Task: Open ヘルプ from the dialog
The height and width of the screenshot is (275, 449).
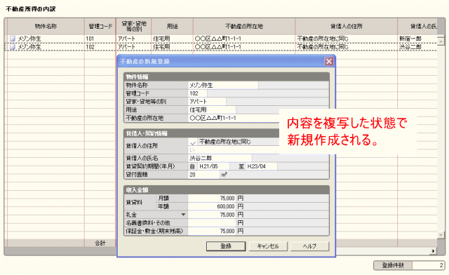Action: click(x=310, y=246)
